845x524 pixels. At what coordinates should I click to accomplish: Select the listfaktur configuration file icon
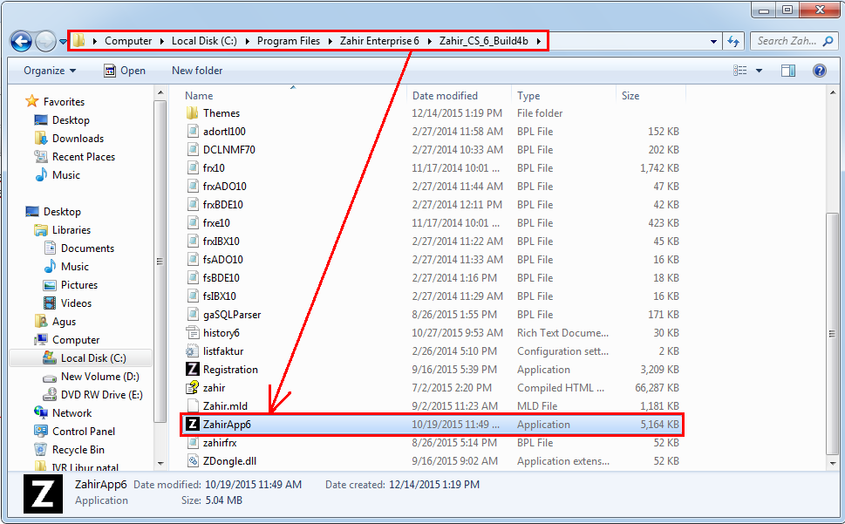click(193, 351)
